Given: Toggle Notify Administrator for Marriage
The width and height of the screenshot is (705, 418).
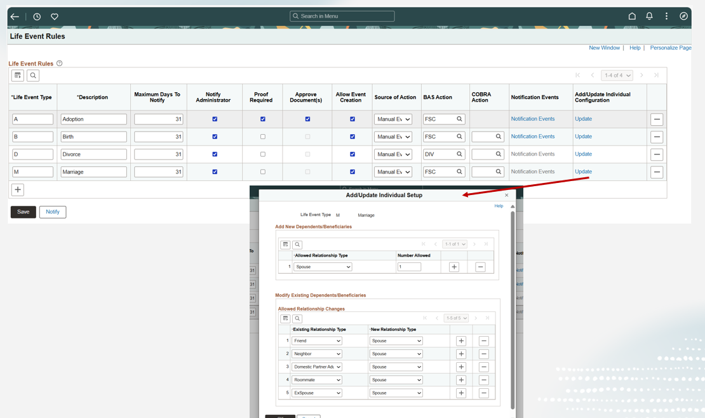Looking at the screenshot, I should (x=215, y=172).
